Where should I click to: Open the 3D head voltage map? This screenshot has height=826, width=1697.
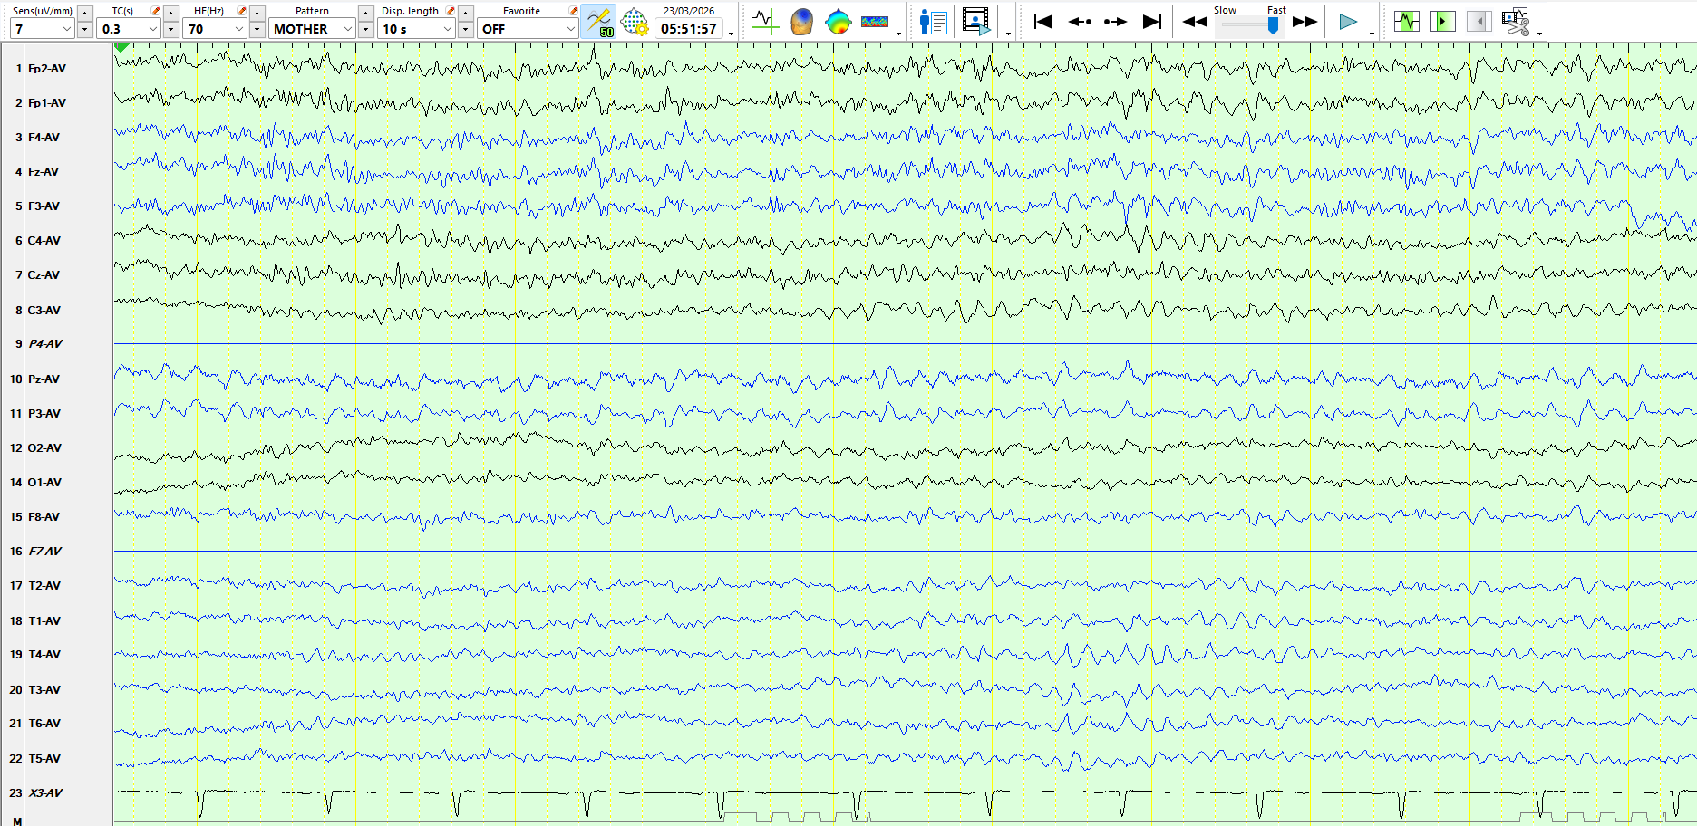pyautogui.click(x=801, y=21)
